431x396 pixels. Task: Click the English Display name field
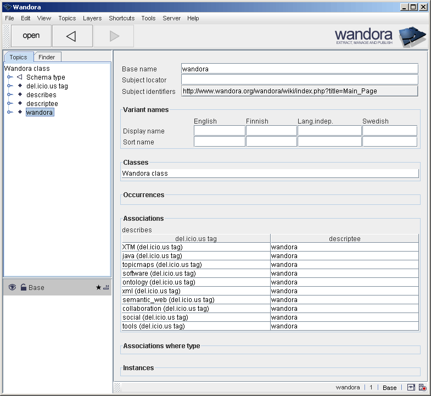coord(219,131)
